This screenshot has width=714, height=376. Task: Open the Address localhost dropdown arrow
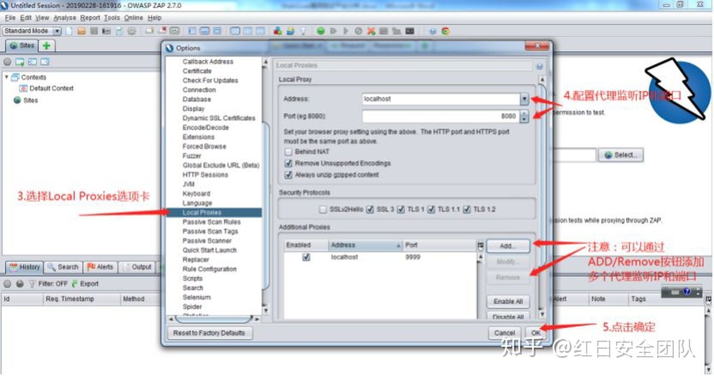click(524, 99)
